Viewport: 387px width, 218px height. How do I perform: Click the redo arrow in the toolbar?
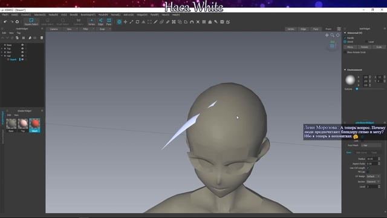[11, 22]
